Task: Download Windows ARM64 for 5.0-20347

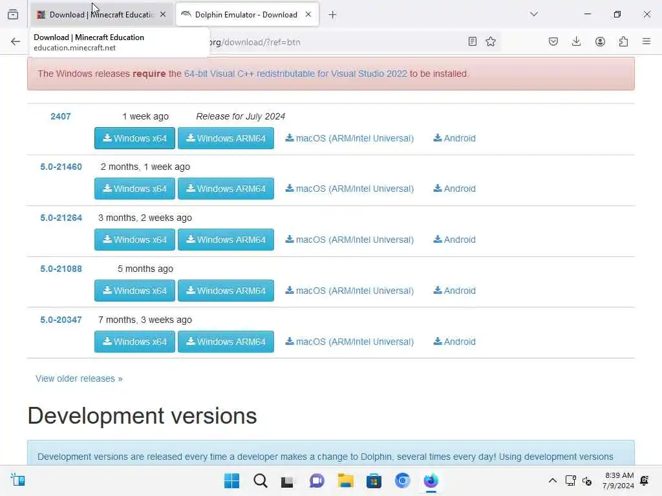Action: (226, 342)
